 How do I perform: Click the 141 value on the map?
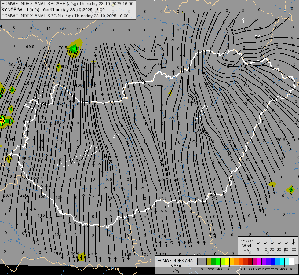[x=64, y=29]
